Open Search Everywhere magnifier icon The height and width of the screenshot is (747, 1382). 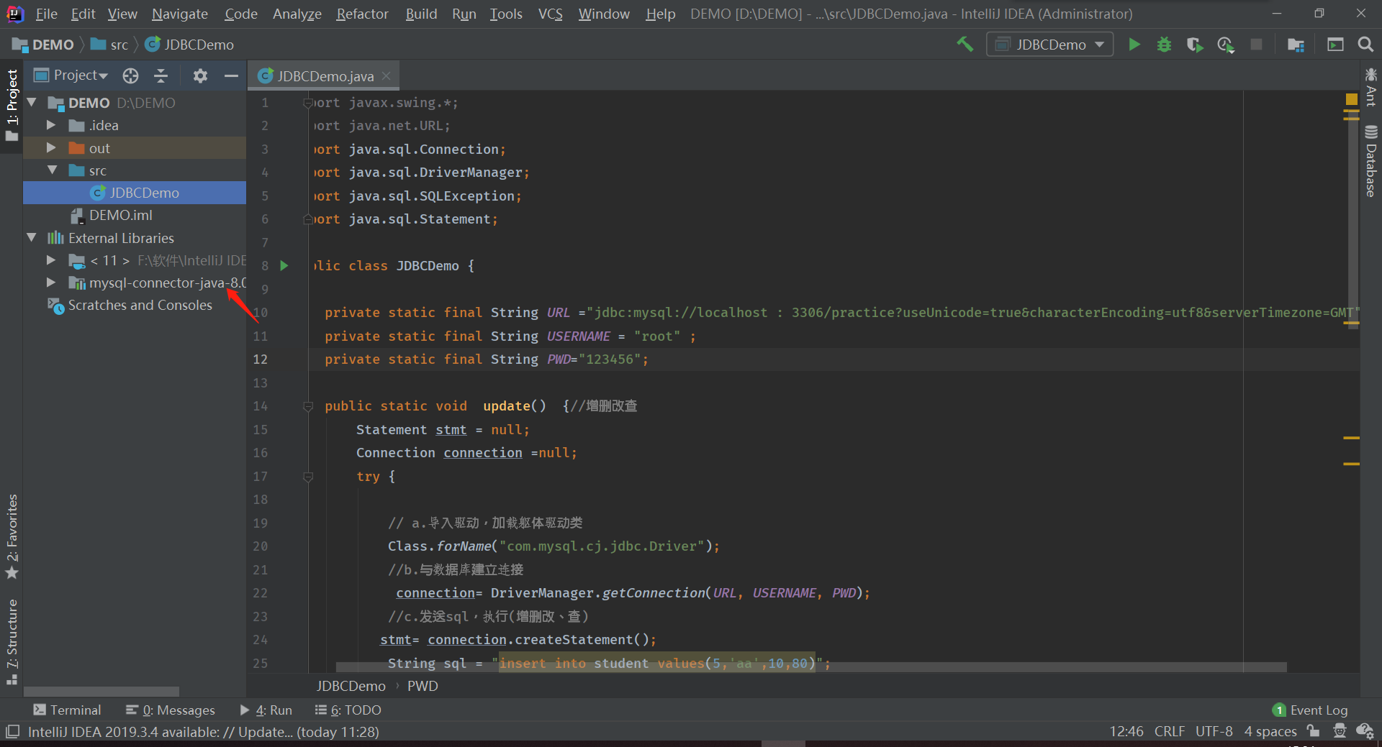point(1365,45)
